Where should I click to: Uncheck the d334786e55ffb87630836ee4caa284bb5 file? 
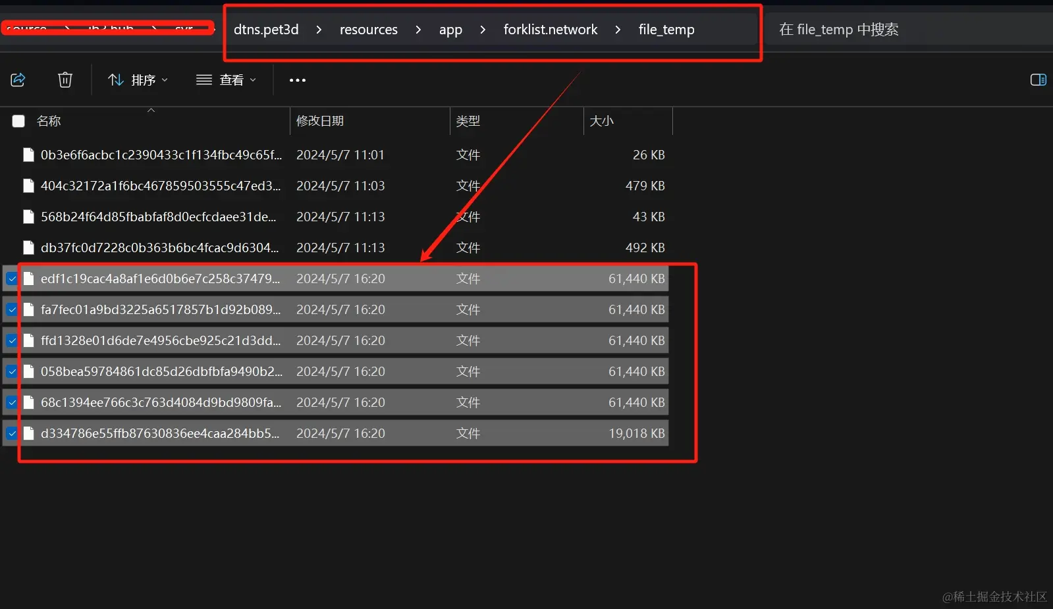click(12, 433)
